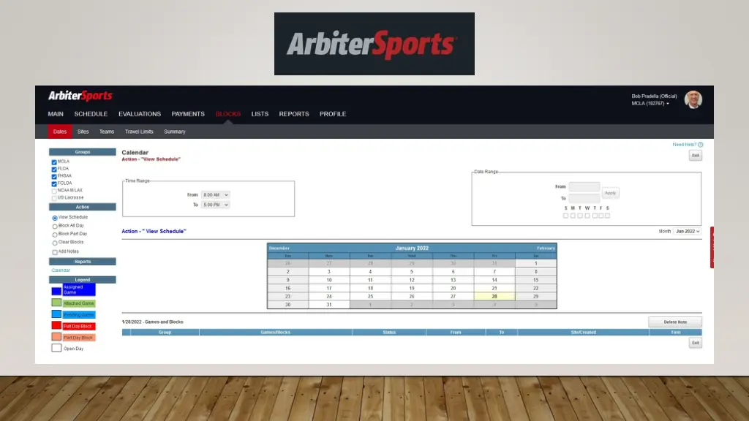Check the Add Notes checkbox

(x=55, y=251)
